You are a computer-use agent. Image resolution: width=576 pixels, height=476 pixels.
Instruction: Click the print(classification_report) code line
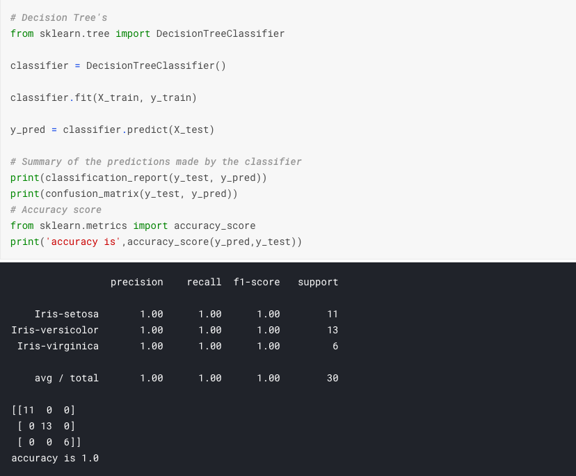[x=138, y=177]
